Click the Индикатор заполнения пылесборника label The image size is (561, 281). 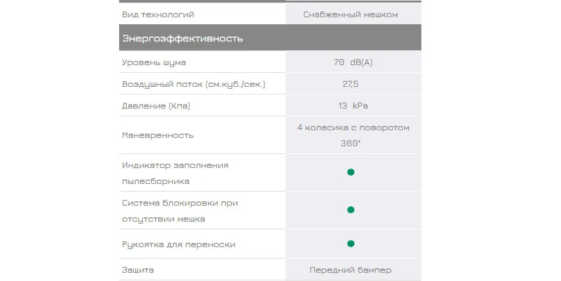(175, 173)
